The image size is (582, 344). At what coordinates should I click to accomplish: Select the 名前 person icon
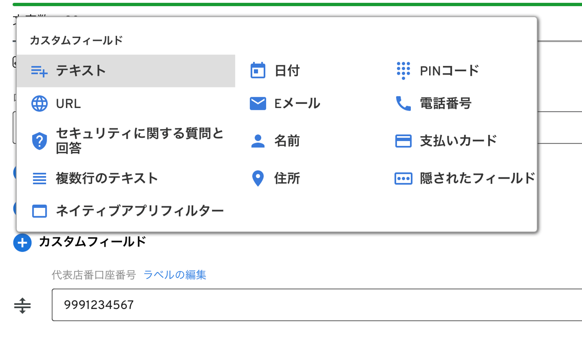click(x=258, y=140)
